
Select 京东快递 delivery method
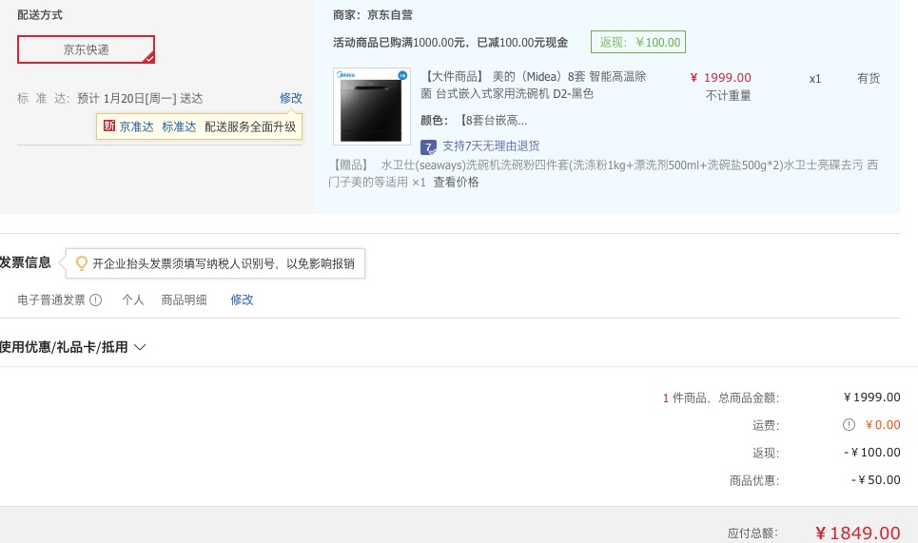86,49
